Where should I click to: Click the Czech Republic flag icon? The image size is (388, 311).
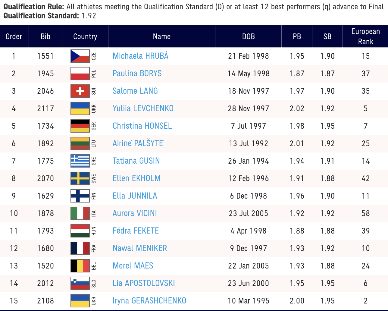(80, 56)
